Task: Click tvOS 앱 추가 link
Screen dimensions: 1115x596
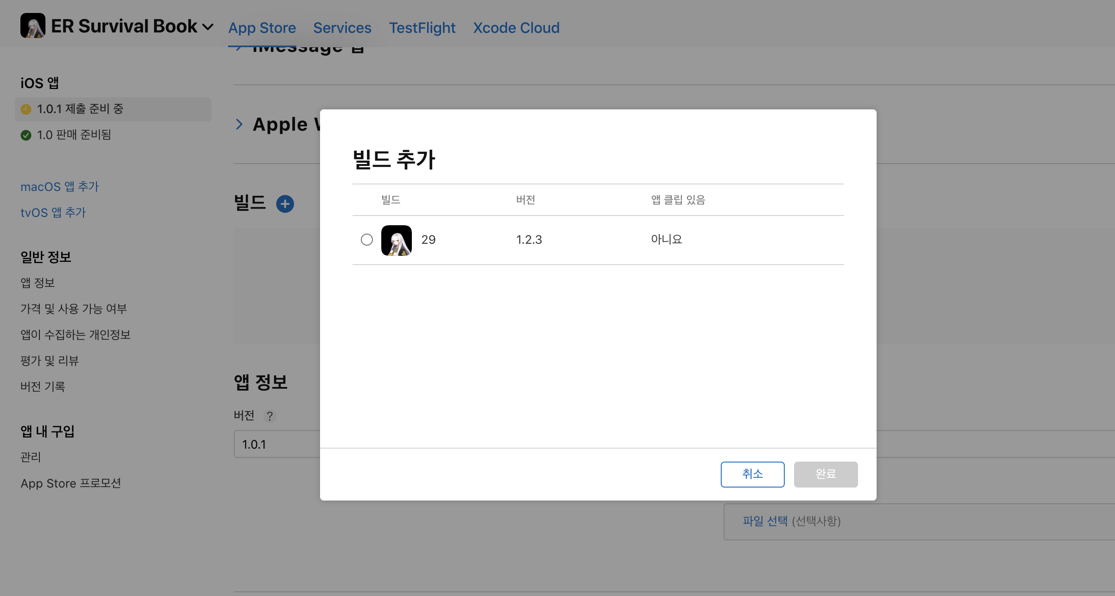Action: [53, 212]
